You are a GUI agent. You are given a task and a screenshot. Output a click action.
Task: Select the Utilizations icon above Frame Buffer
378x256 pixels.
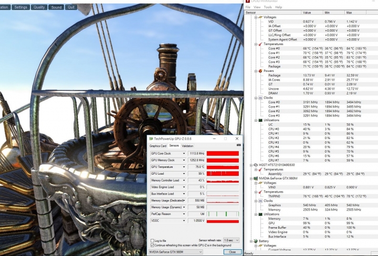(x=260, y=215)
